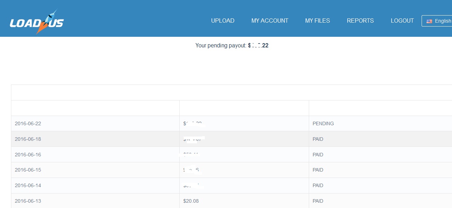Open the English language dropdown
The image size is (452, 208).
(437, 21)
